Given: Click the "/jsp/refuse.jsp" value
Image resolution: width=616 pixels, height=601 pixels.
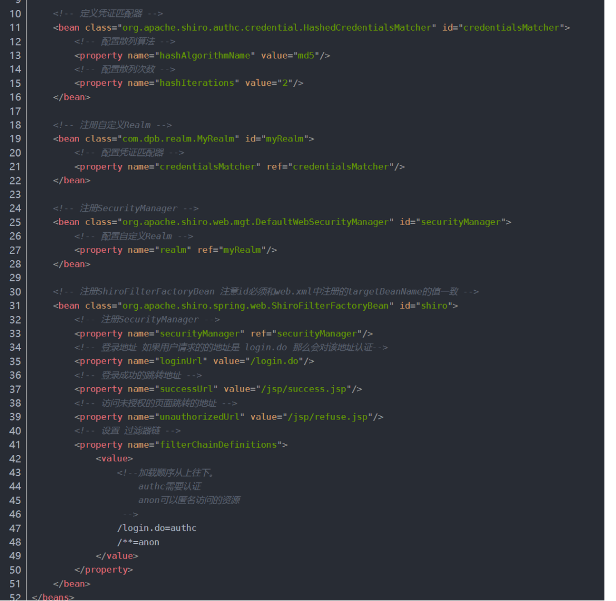Looking at the screenshot, I should (x=327, y=417).
